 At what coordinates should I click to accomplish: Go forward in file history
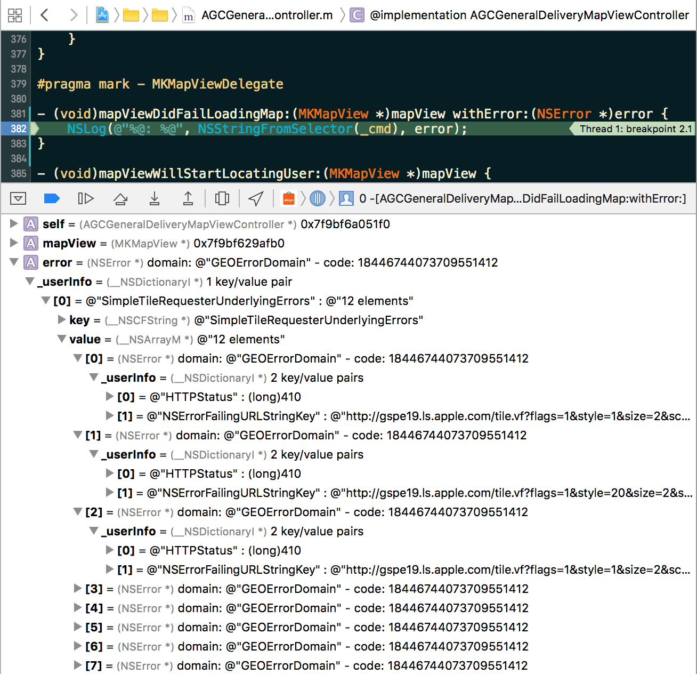click(x=74, y=15)
